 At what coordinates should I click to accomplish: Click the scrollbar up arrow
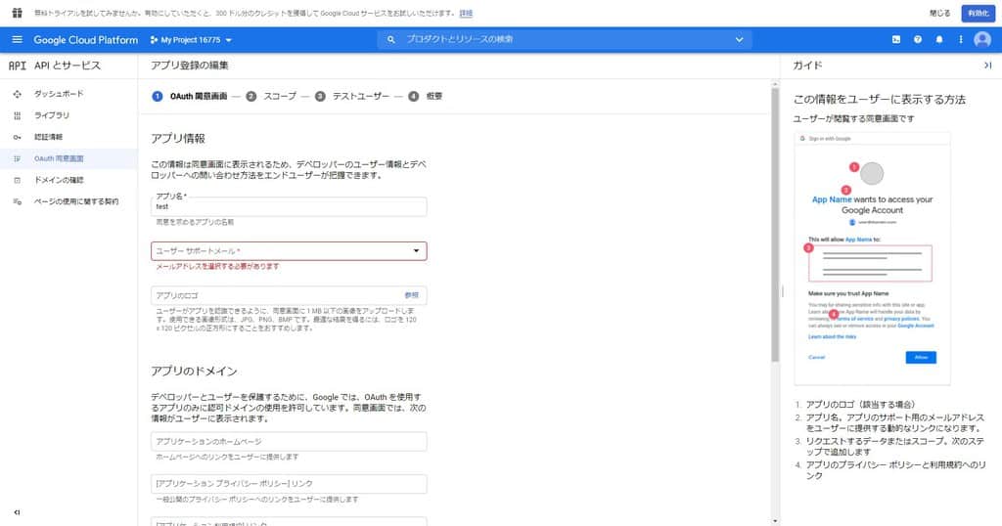coord(775,84)
